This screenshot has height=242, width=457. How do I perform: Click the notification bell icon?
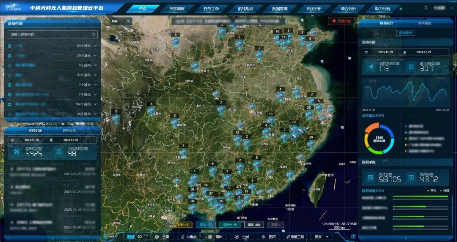point(426,8)
